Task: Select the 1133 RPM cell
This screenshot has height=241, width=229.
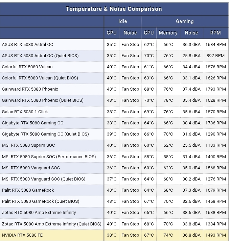Action: (x=215, y=145)
